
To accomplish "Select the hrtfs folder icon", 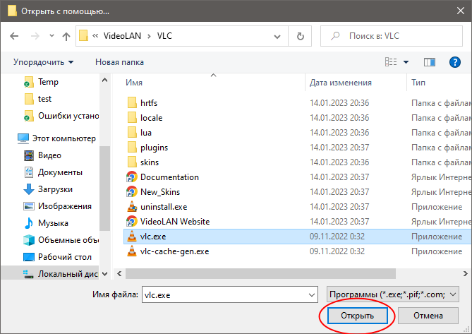I will click(x=132, y=102).
